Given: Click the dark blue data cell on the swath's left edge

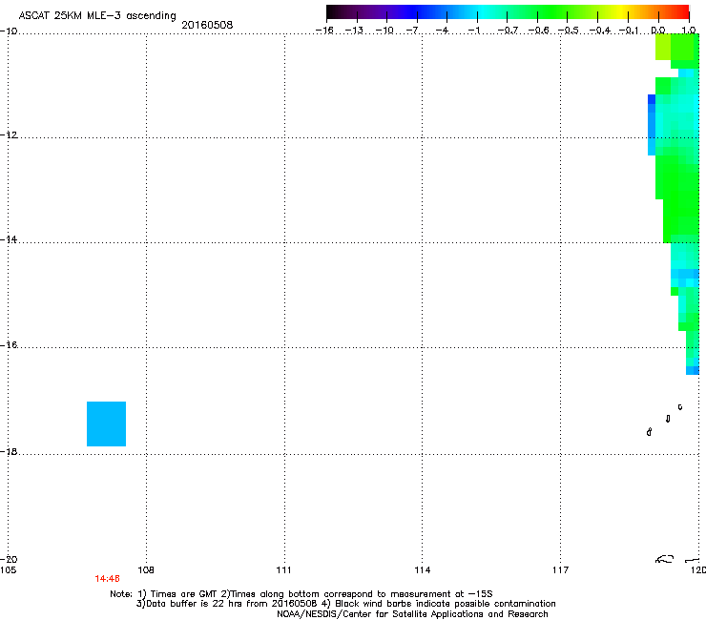Looking at the screenshot, I should coord(652,99).
